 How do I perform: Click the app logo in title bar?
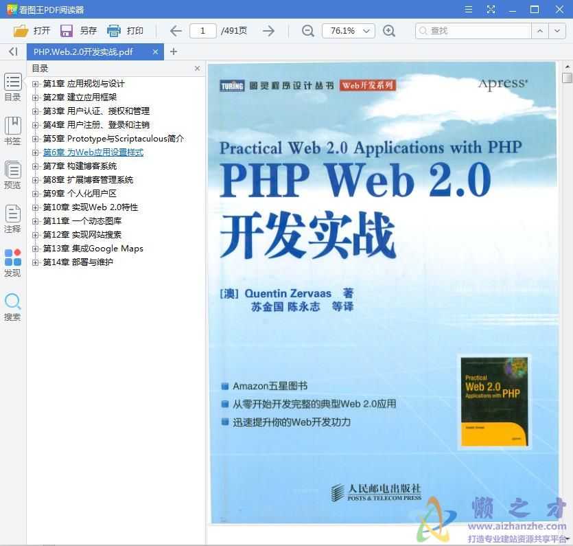(12, 10)
